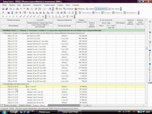152x114 pixels.
Task: Switch to ГРАНД Смета taskbar window
Action: tap(46, 112)
